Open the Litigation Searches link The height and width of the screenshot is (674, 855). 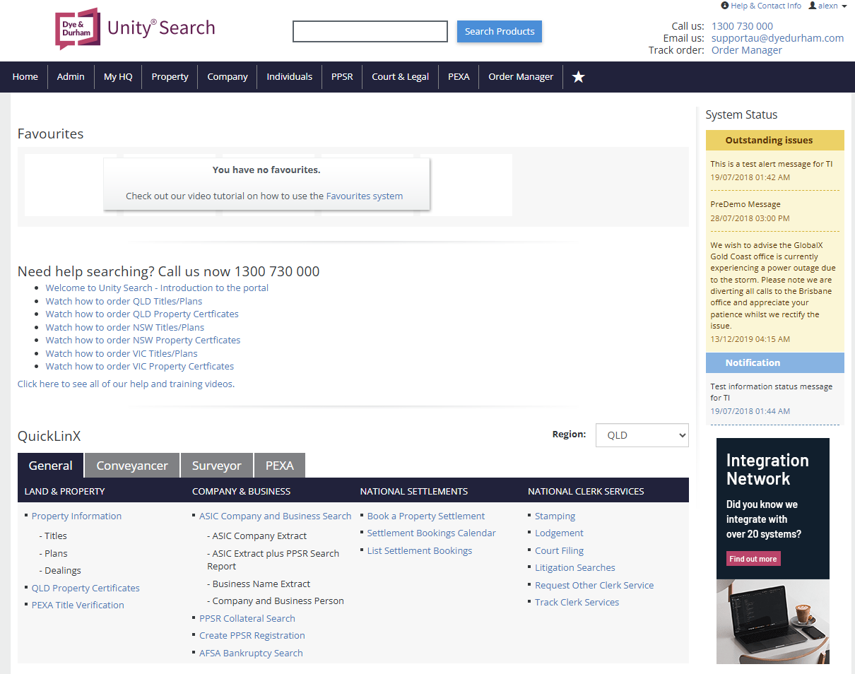(575, 567)
